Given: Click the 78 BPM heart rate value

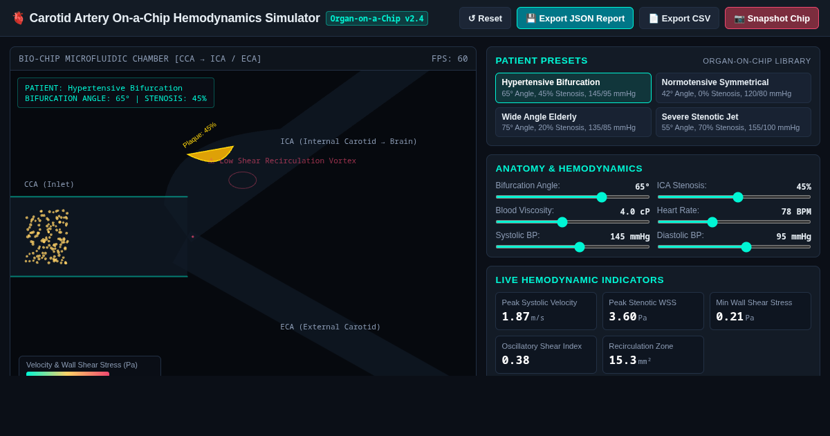Looking at the screenshot, I should [x=796, y=212].
